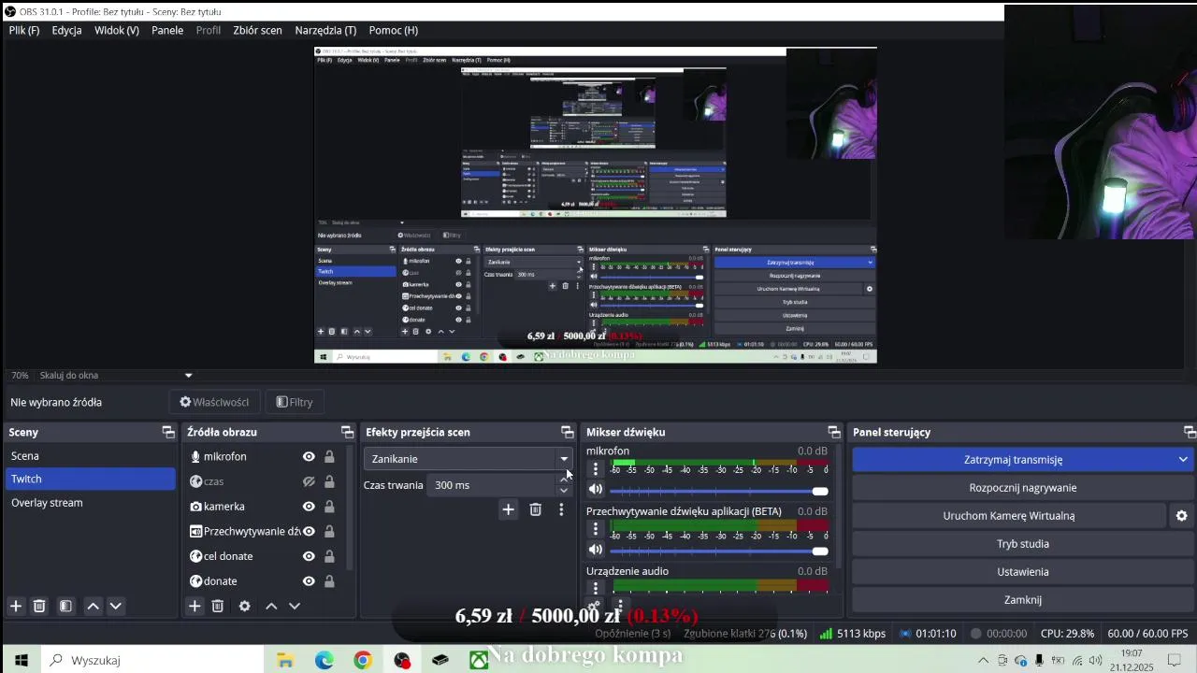1197x673 pixels.
Task: Open transition three-dot options menu
Action: click(561, 509)
